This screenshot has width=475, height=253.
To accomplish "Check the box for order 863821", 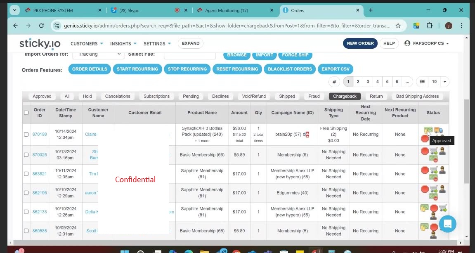I will [x=26, y=174].
